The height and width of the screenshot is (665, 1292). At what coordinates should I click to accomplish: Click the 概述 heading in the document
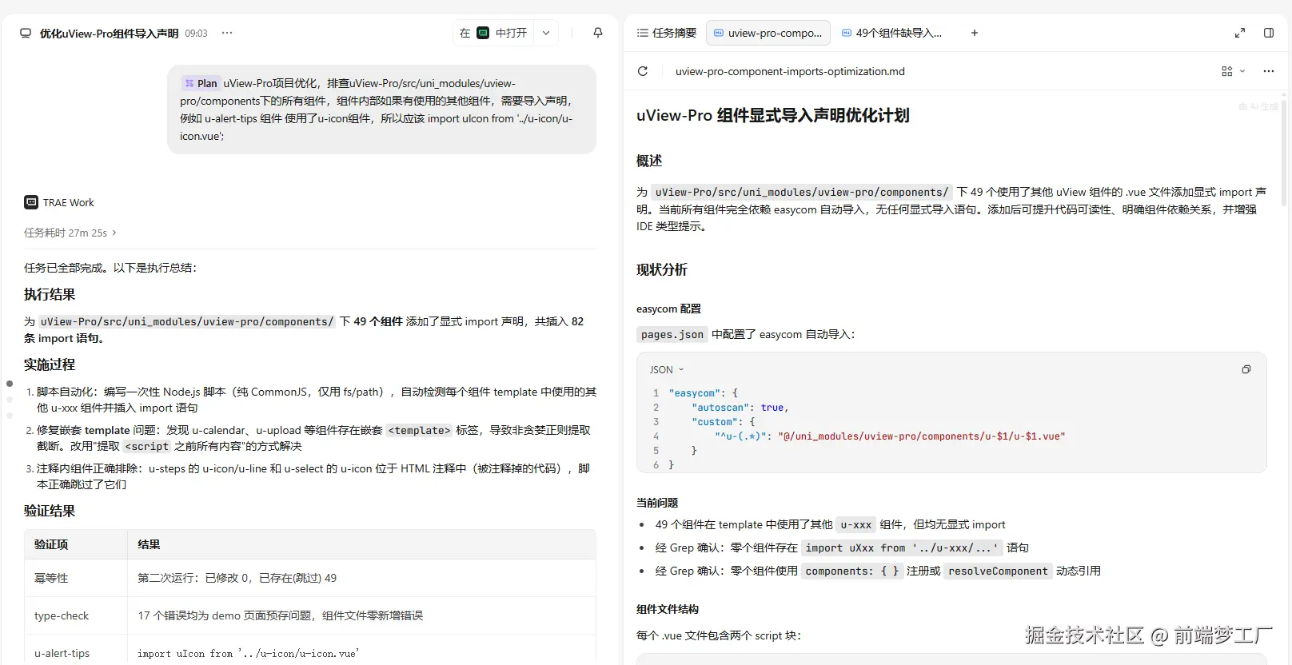[x=649, y=161]
